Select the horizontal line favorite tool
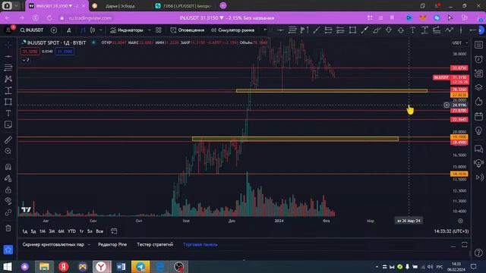Screen dimensions: 486x273 tap(280, 30)
